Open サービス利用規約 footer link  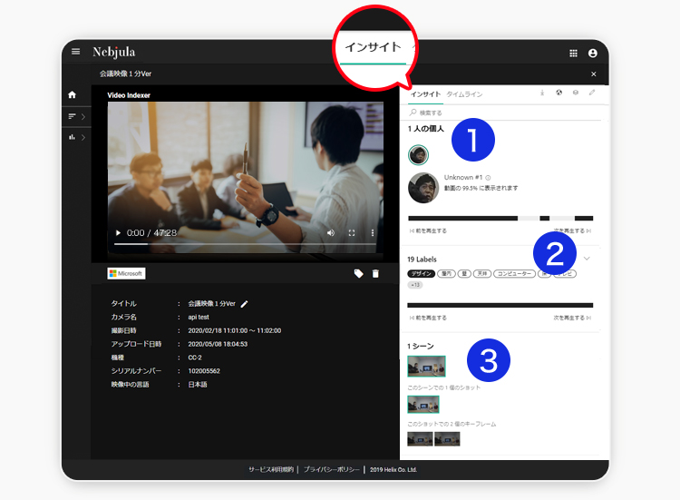[x=270, y=470]
